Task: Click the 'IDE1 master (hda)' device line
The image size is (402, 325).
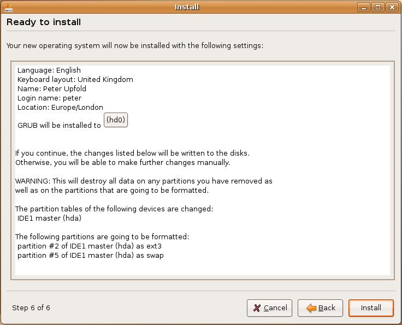Action: (x=49, y=218)
